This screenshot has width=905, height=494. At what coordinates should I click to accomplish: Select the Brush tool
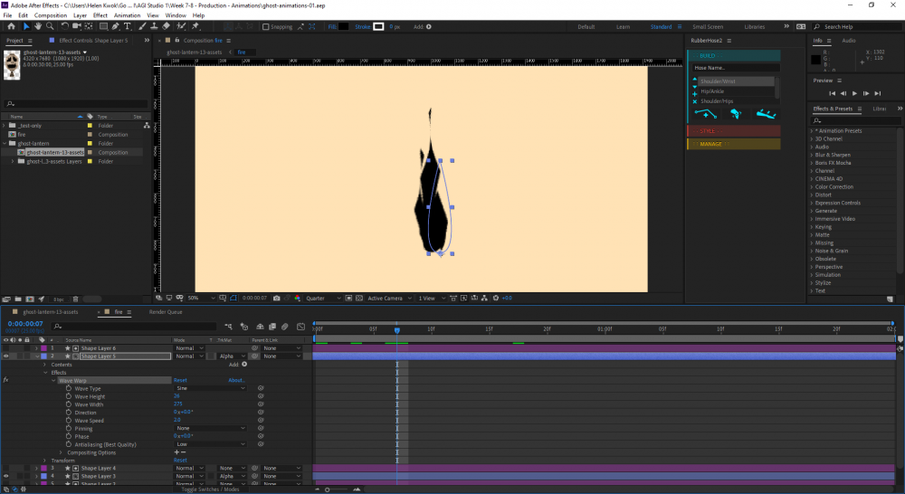tap(143, 26)
